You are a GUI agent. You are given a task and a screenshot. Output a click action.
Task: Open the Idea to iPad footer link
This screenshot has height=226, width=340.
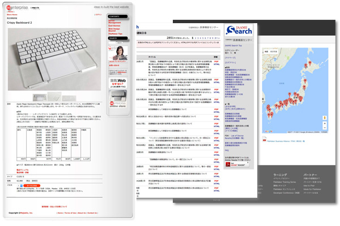[309, 185]
